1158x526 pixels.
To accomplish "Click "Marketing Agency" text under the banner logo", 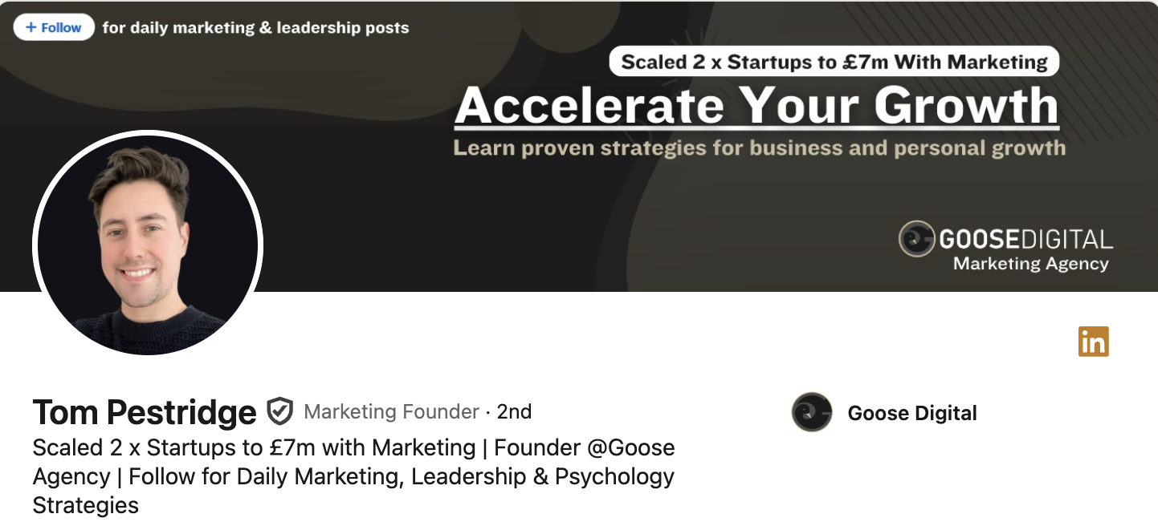I will click(x=1030, y=264).
